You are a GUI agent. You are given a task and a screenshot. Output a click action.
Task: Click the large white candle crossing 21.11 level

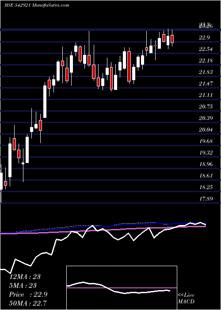(45, 101)
